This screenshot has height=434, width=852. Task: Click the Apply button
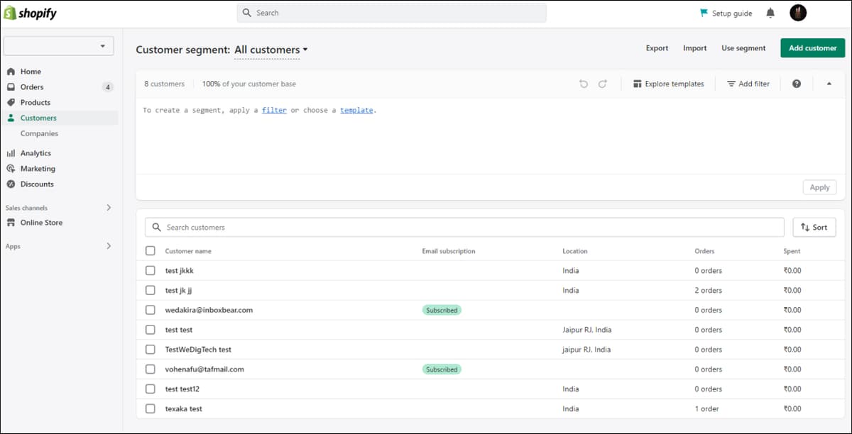click(819, 187)
